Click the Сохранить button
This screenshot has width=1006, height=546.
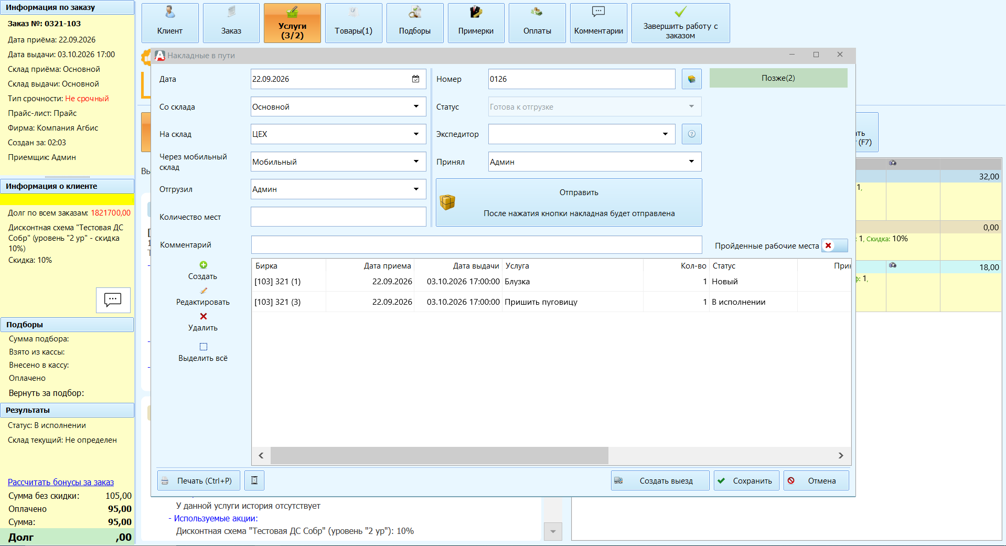tap(746, 480)
